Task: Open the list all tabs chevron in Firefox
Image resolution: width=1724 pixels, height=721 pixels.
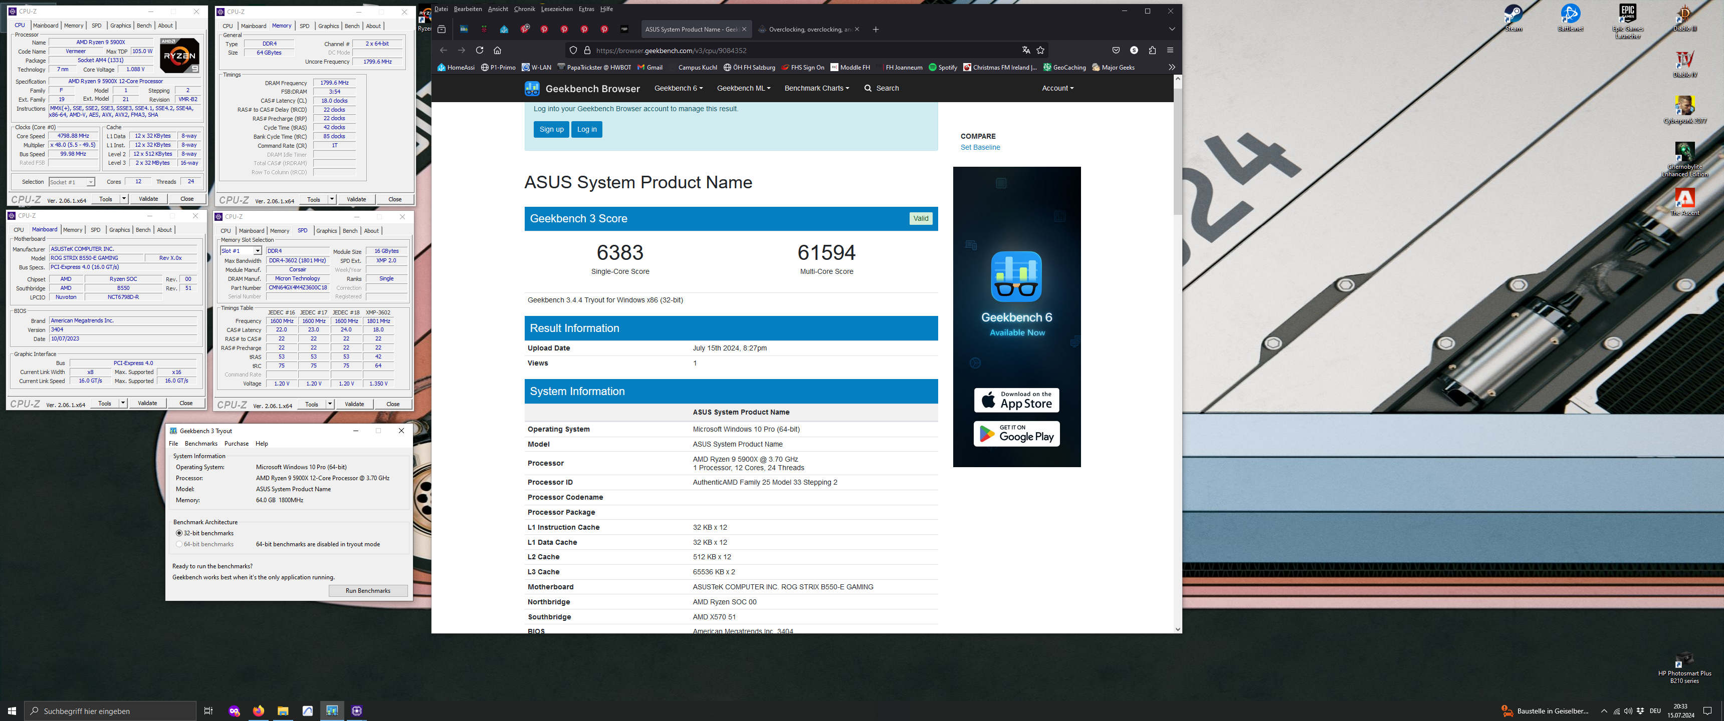Action: point(1171,30)
